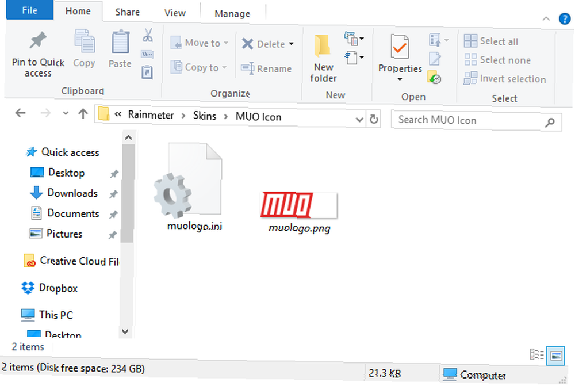Click navigation pane scroll up arrow
575x386 pixels.
pyautogui.click(x=128, y=137)
